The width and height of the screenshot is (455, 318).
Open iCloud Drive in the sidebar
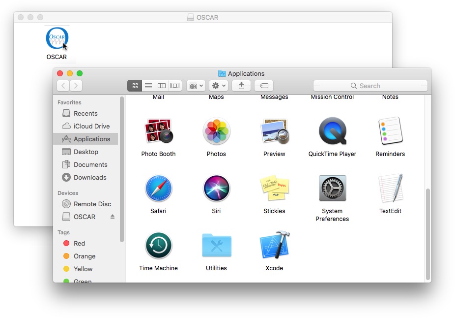[x=85, y=126]
